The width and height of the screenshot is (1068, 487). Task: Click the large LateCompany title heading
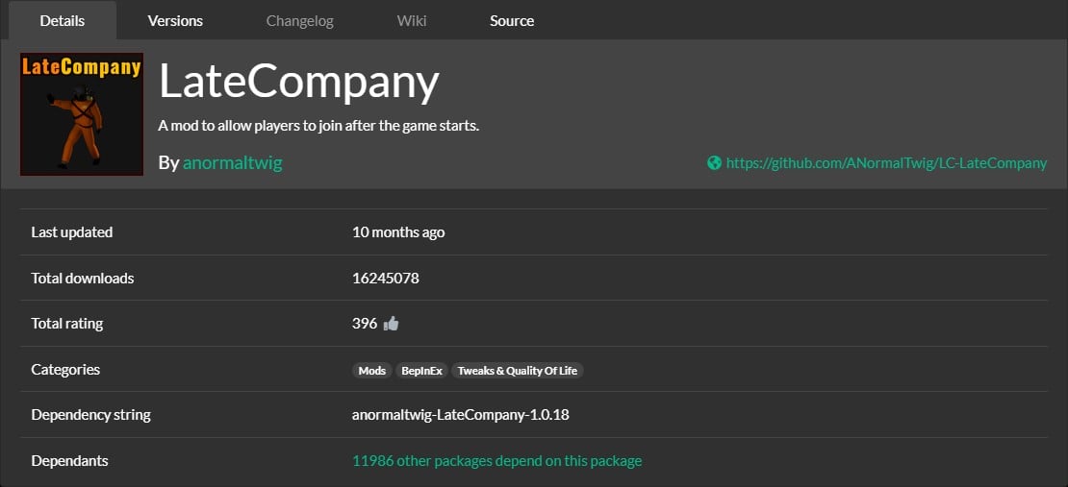pyautogui.click(x=298, y=83)
